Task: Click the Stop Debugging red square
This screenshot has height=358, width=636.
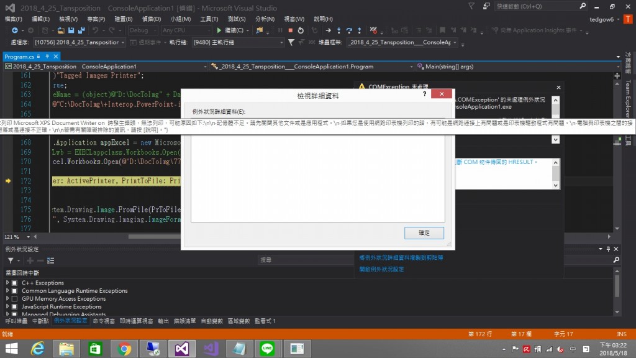Action: pos(291,30)
